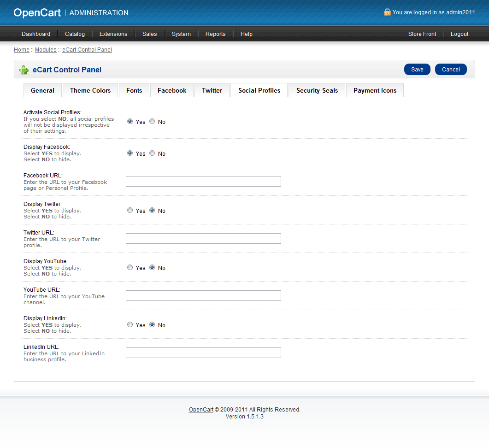Switch to the Theme Colors tab
The height and width of the screenshot is (447, 489).
tap(90, 90)
